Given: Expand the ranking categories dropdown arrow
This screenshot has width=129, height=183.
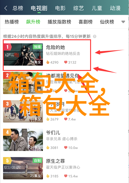Looking at the screenshot, I should (x=123, y=22).
